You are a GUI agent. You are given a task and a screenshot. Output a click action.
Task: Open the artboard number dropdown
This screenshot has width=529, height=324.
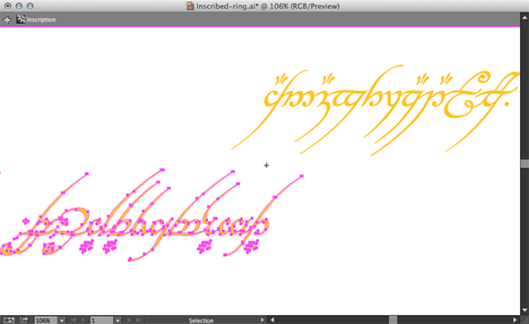point(117,320)
